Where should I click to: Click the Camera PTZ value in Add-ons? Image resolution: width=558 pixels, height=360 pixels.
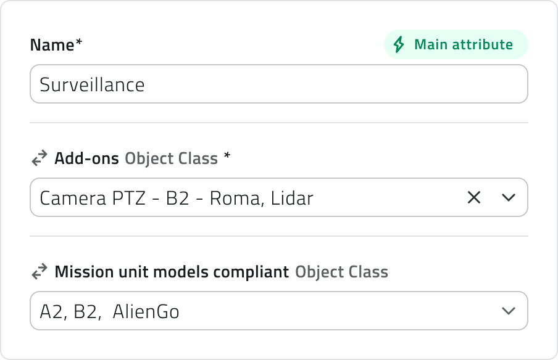coord(93,198)
